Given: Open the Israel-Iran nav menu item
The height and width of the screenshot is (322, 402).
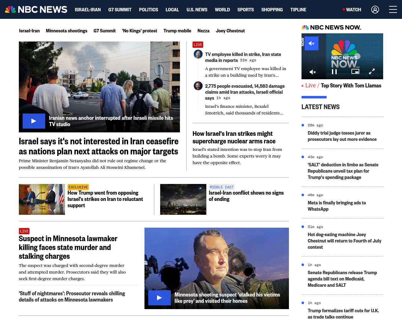Looking at the screenshot, I should tap(88, 10).
